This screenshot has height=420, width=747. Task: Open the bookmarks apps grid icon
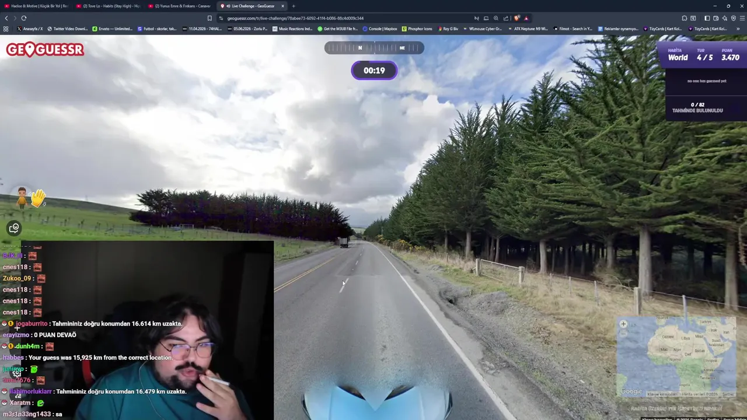[x=6, y=29]
